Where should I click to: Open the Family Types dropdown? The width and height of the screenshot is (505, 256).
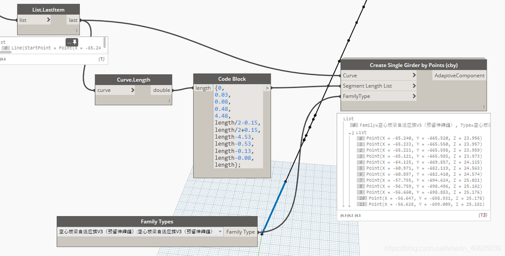point(220,232)
